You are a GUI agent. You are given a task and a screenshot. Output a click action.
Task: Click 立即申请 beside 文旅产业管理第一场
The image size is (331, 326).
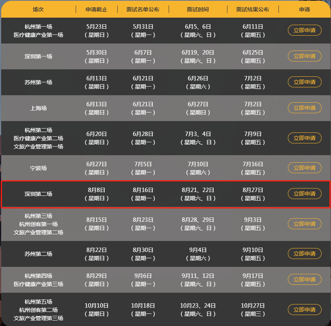point(304,138)
